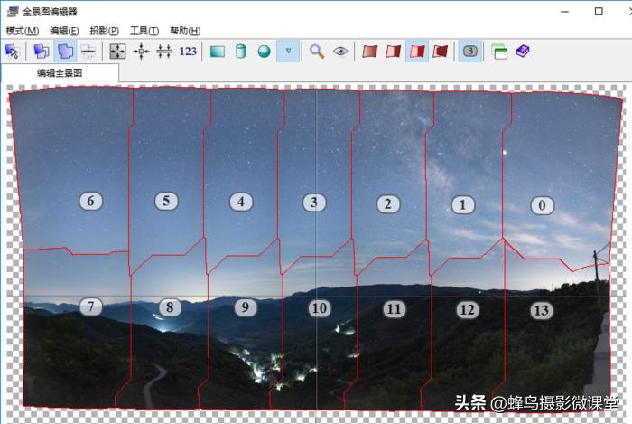Click the 全景图编辑器 title bar app icon

click(13, 11)
